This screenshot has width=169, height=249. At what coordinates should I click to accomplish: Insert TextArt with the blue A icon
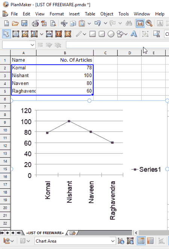click(134, 34)
